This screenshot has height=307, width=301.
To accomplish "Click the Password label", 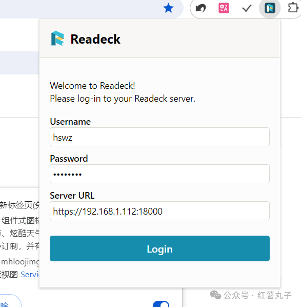I will 69,159.
